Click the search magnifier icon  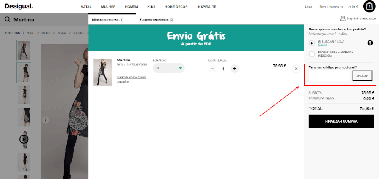8,20
